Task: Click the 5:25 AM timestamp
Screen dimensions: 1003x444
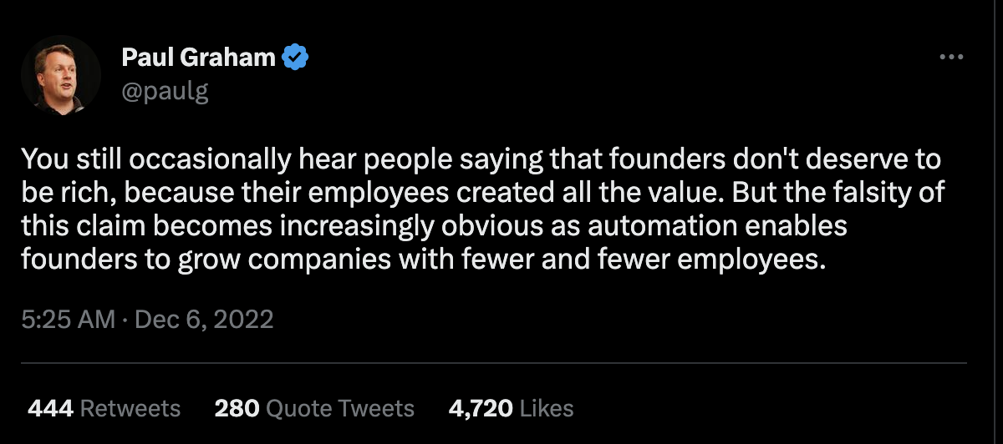Action: coord(69,319)
